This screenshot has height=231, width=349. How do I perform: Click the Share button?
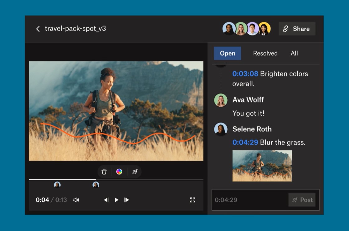297,29
